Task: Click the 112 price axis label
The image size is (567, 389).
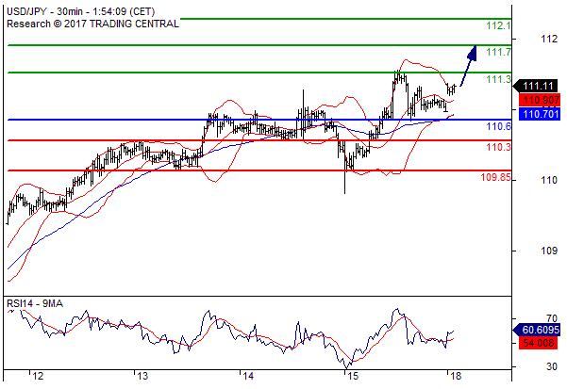Action: [x=549, y=39]
